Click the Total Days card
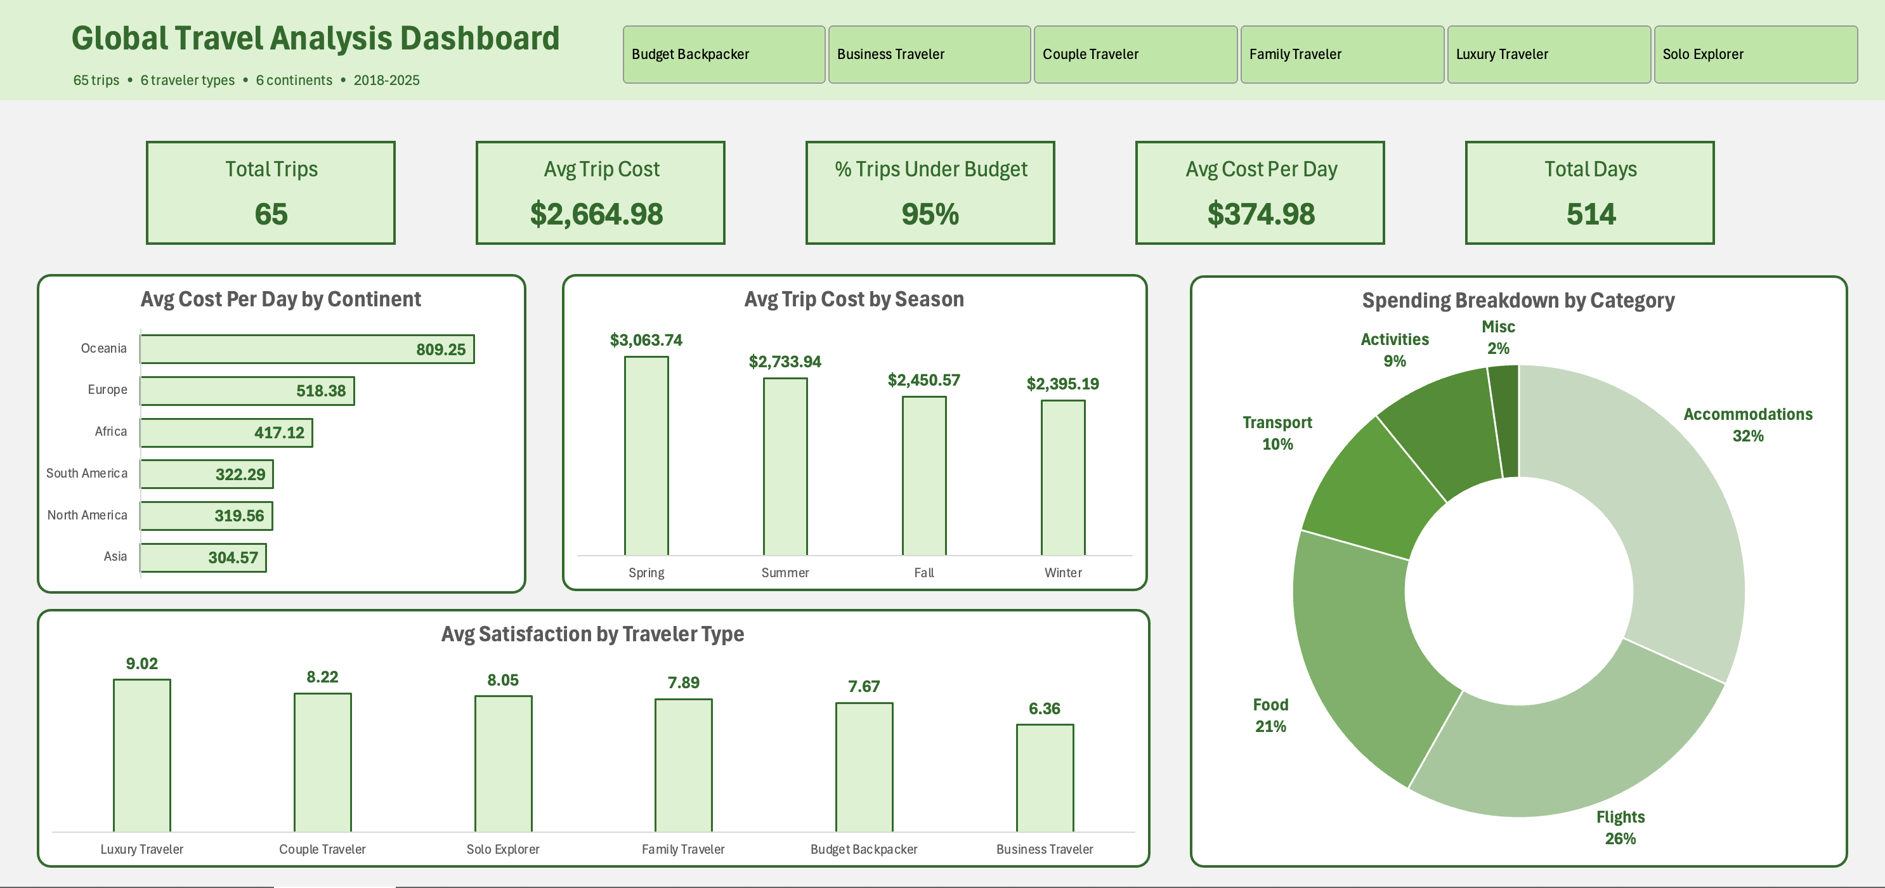Screen dimensions: 1885x888 point(1589,192)
